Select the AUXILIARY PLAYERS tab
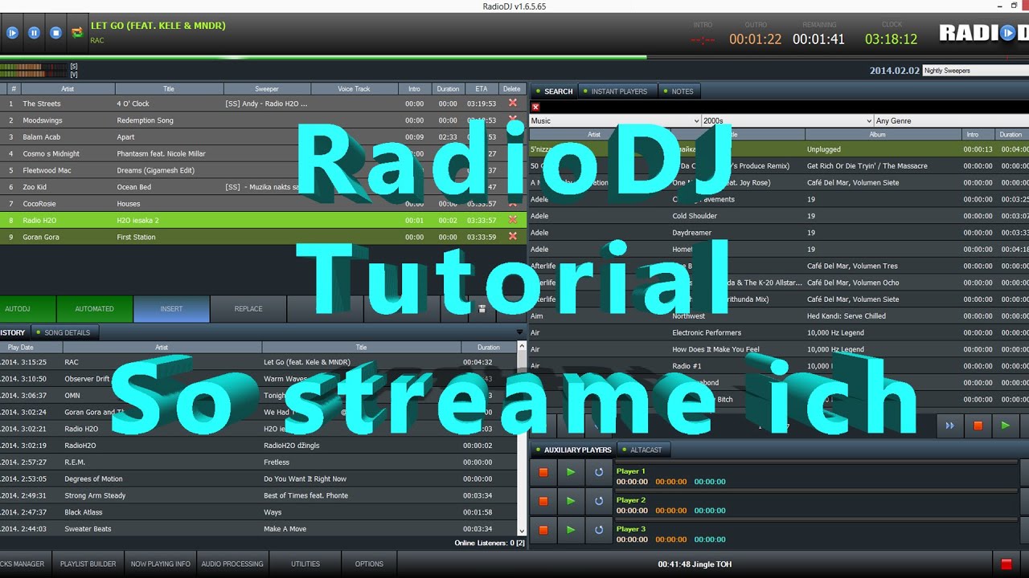Image resolution: width=1029 pixels, height=578 pixels. 573,450
